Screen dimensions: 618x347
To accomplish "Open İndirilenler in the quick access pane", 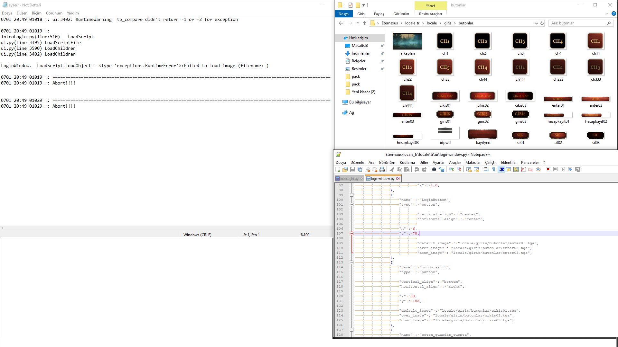I will click(x=360, y=53).
